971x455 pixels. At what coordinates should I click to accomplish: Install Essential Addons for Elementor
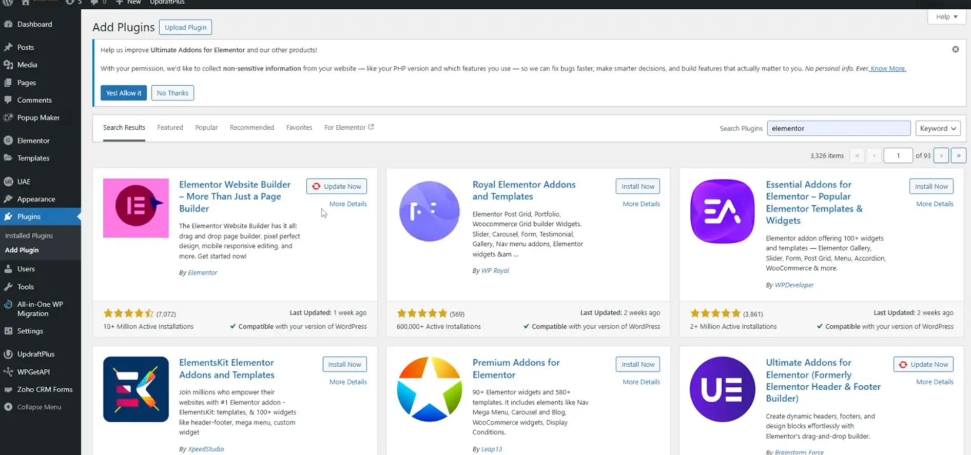pos(931,186)
